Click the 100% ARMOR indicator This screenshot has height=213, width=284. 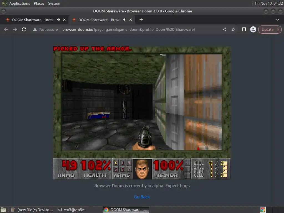tap(168, 169)
